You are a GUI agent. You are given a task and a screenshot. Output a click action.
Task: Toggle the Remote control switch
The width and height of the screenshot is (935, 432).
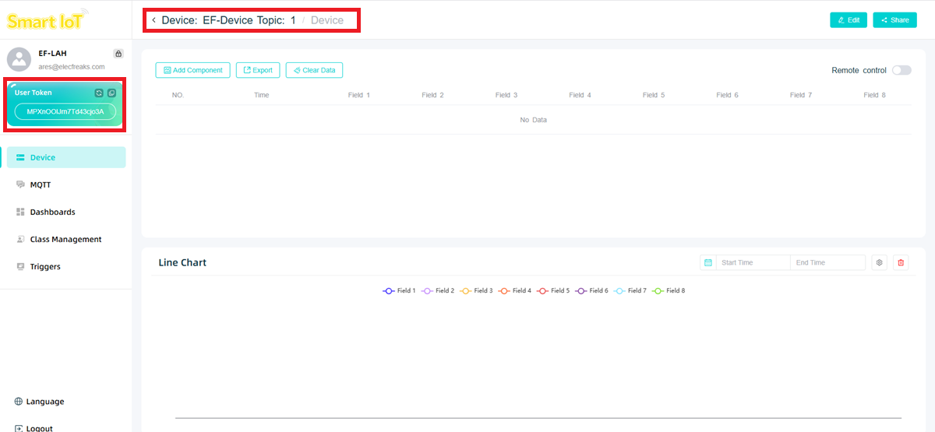pyautogui.click(x=901, y=70)
